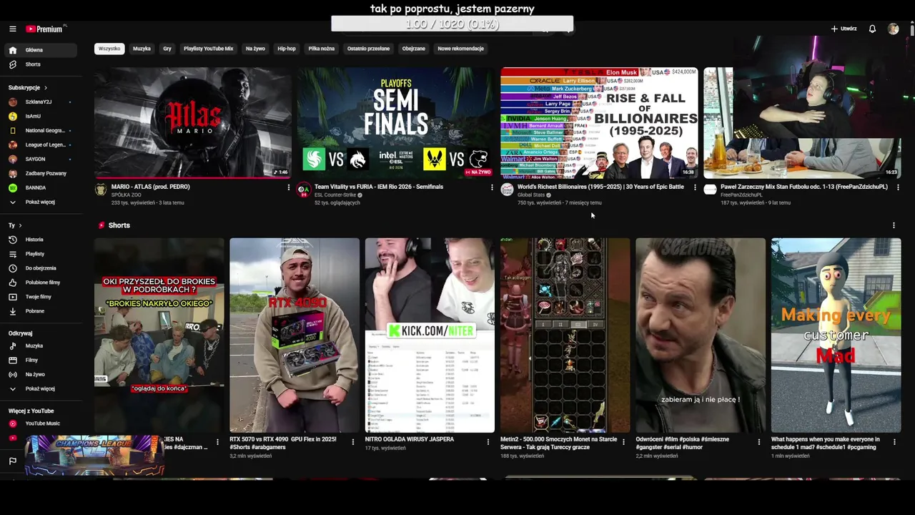Open Playlisty in the sidebar
Screen dimensions: 915x515
coord(39,254)
